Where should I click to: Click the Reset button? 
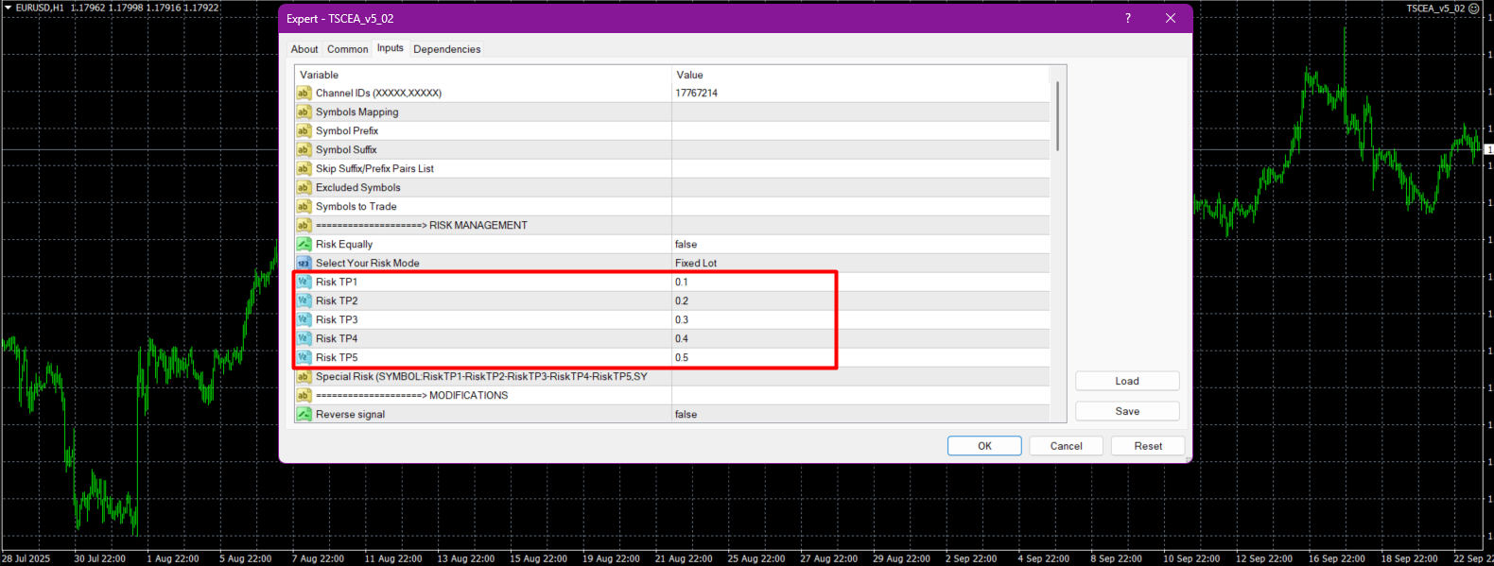tap(1148, 446)
